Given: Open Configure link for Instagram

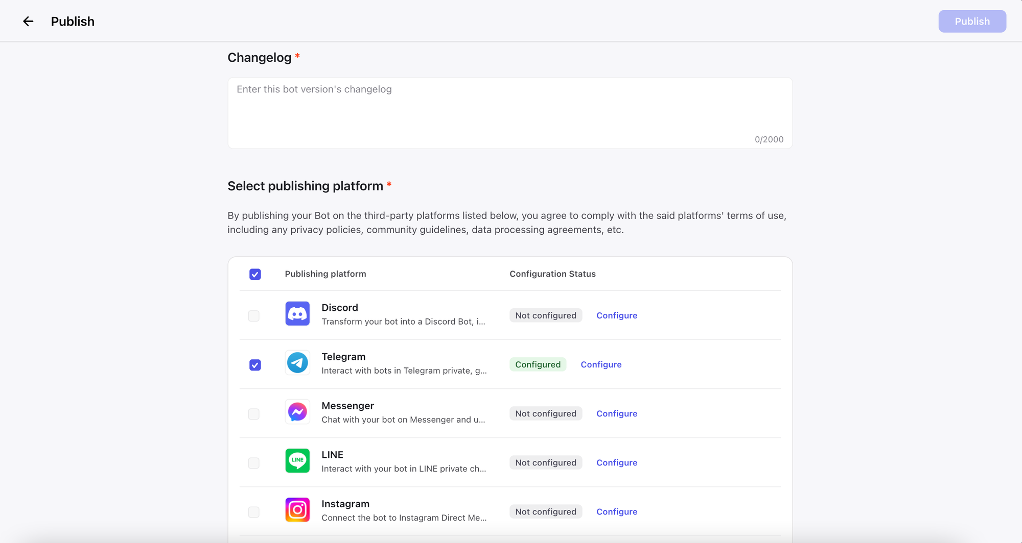Looking at the screenshot, I should 617,511.
